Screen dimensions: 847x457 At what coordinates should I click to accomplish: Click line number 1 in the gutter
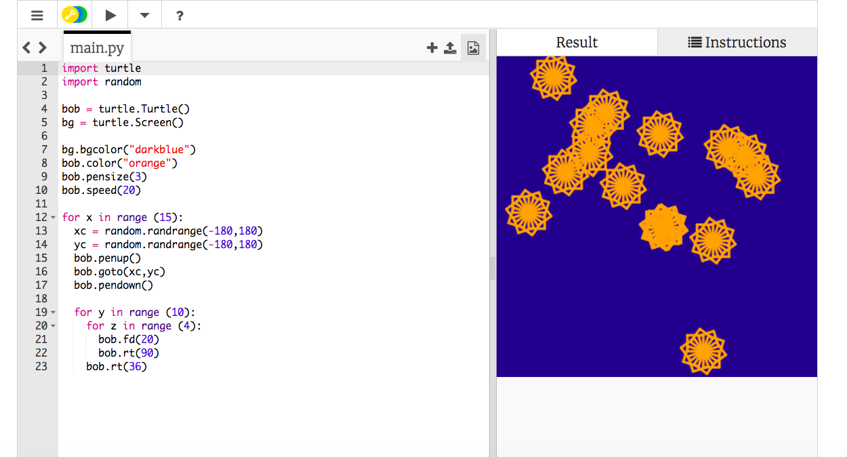[45, 68]
